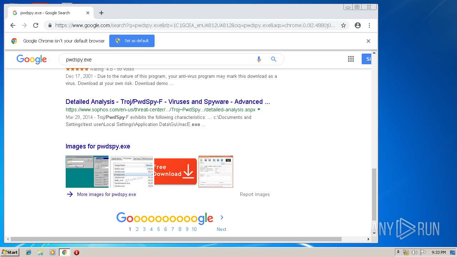Select the URL in the address bar
Image resolution: width=457 pixels, height=257 pixels.
195,25
